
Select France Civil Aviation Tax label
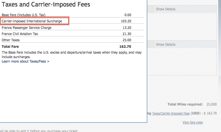(20, 34)
